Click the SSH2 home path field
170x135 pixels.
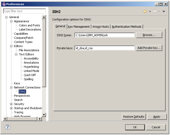[105, 35]
